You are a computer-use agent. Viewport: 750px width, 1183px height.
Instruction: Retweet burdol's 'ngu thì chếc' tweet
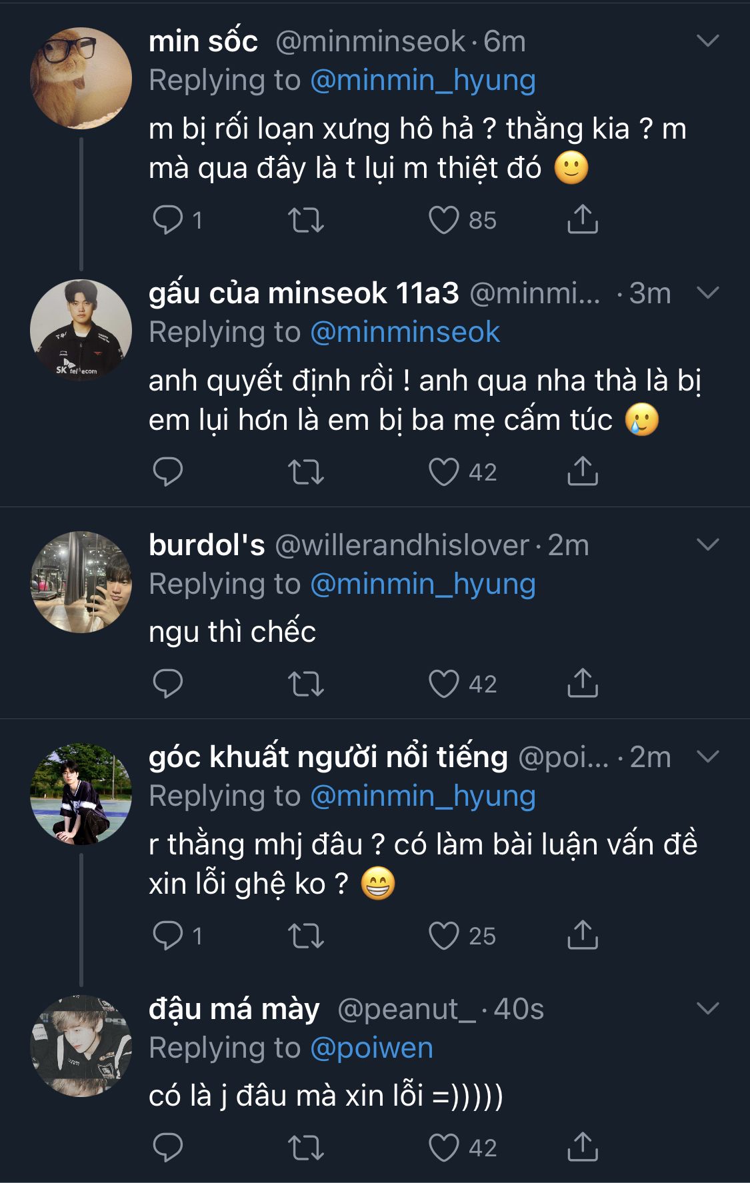(x=306, y=684)
